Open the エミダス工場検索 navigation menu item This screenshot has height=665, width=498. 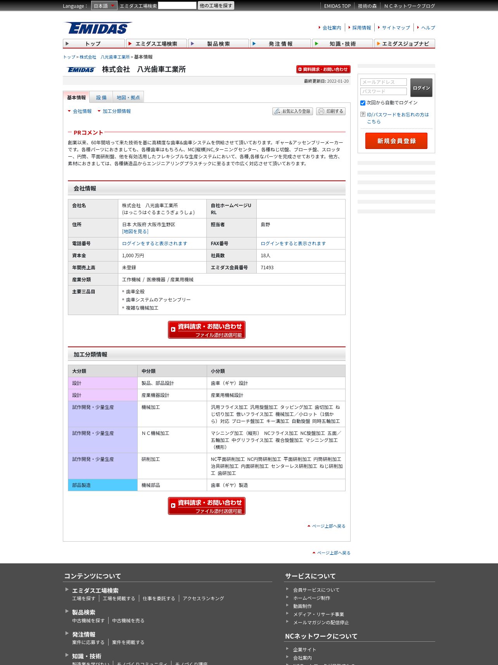click(x=156, y=43)
